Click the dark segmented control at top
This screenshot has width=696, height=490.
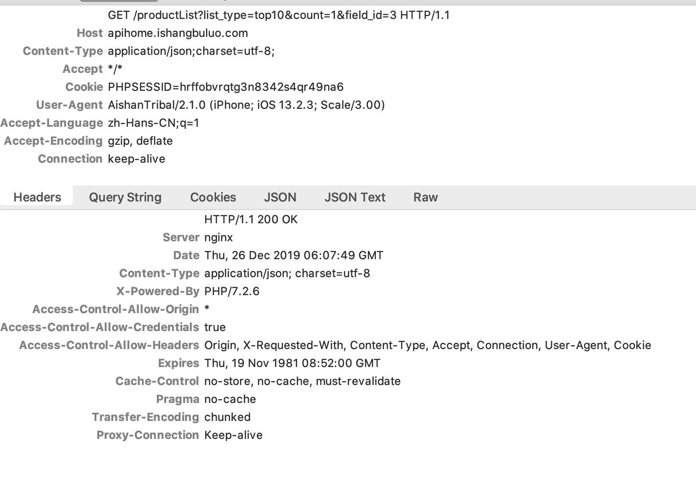(x=118, y=1)
